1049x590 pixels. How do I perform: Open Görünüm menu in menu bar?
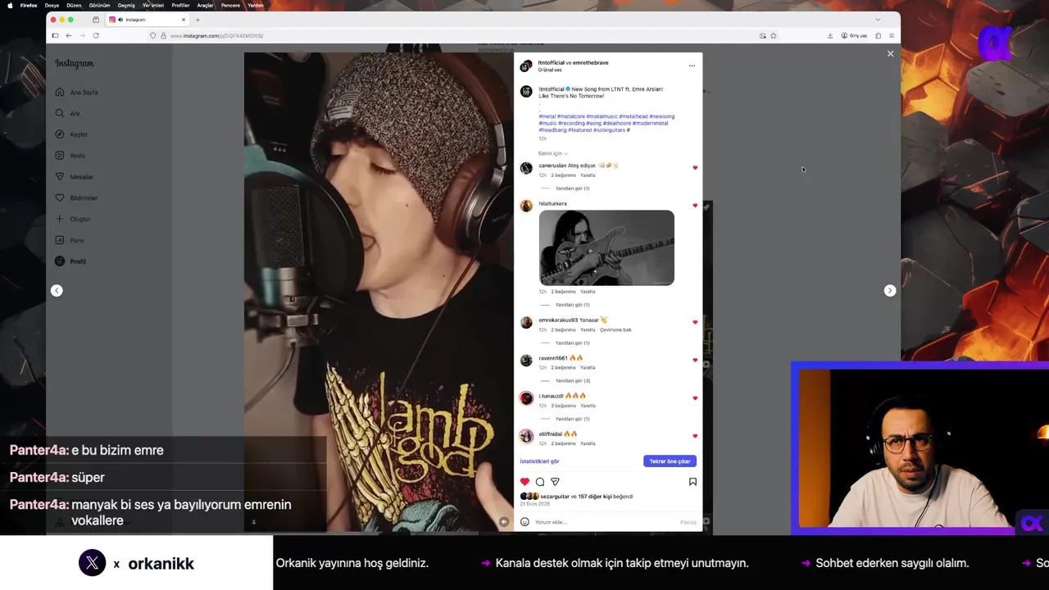click(99, 5)
